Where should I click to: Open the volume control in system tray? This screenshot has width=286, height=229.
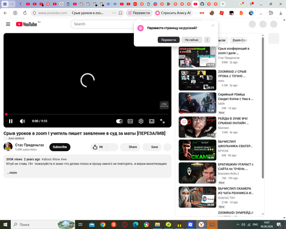243,224
